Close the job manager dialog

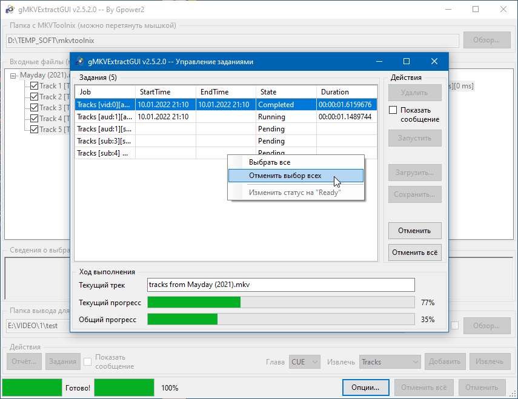click(x=434, y=61)
